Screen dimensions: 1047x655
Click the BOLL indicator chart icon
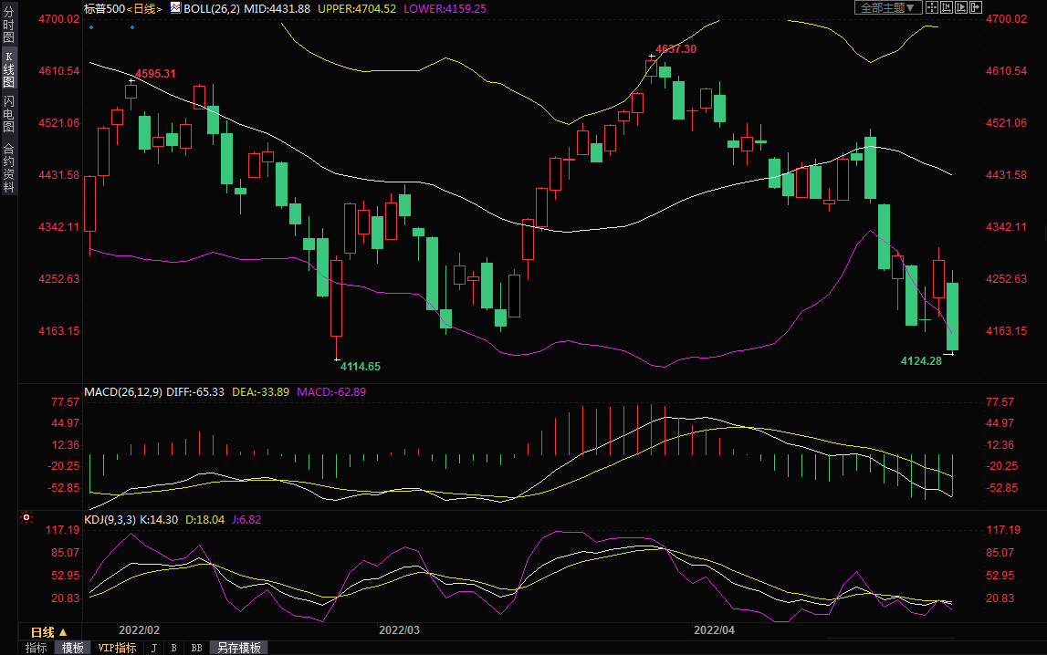pos(175,7)
